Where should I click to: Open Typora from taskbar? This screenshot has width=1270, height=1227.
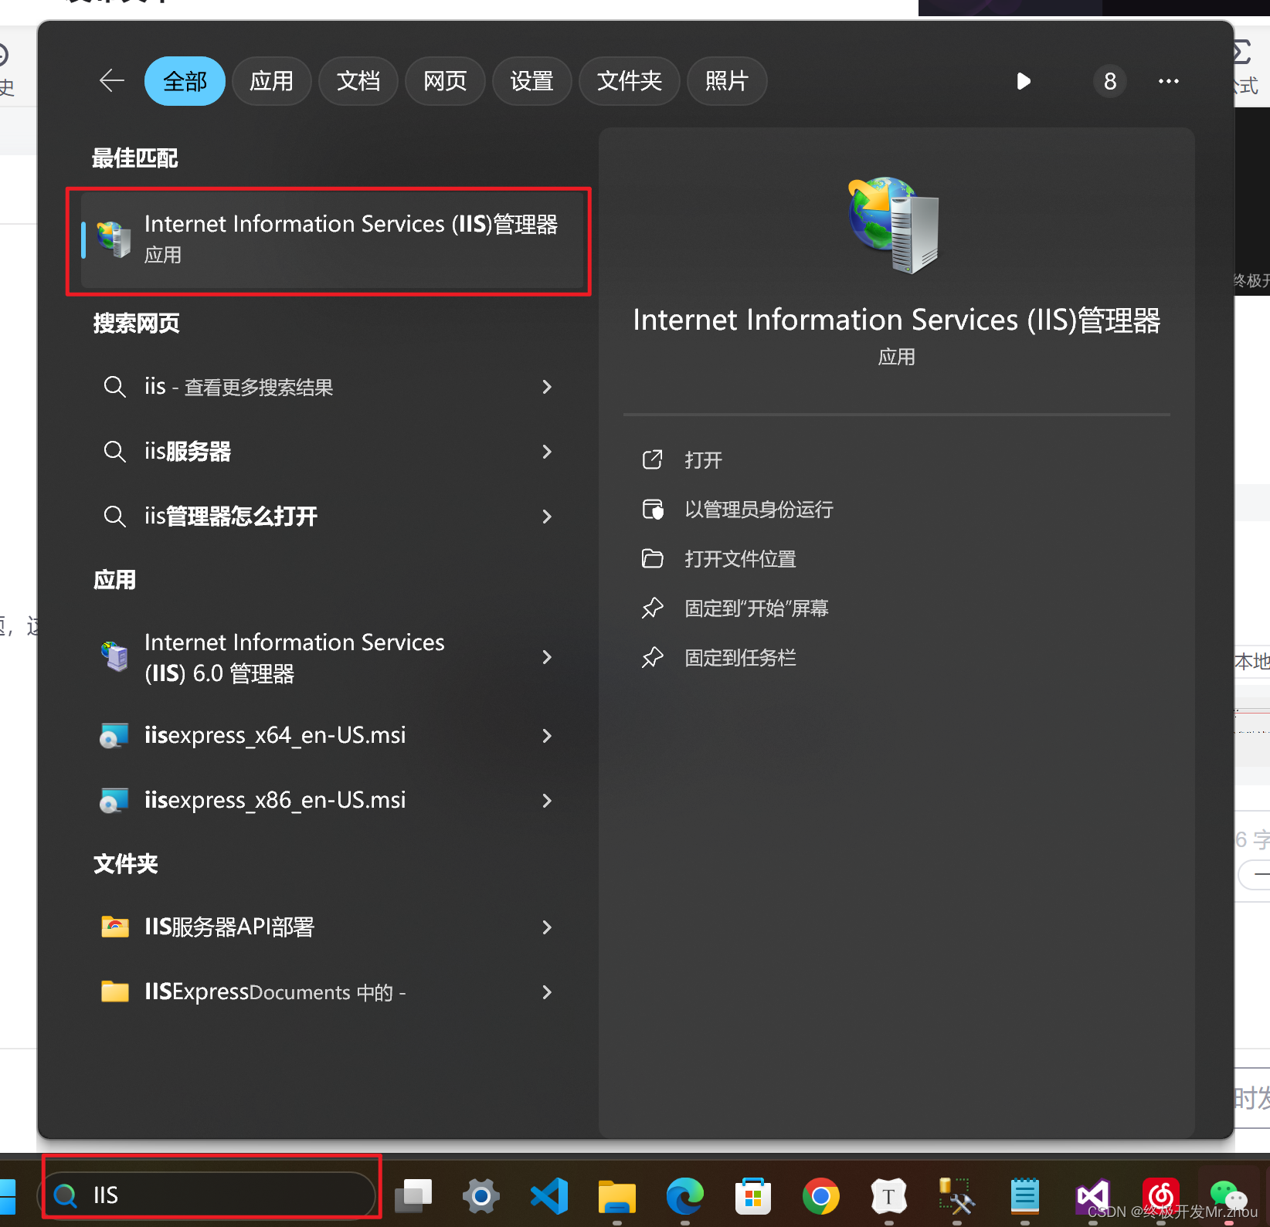click(888, 1196)
